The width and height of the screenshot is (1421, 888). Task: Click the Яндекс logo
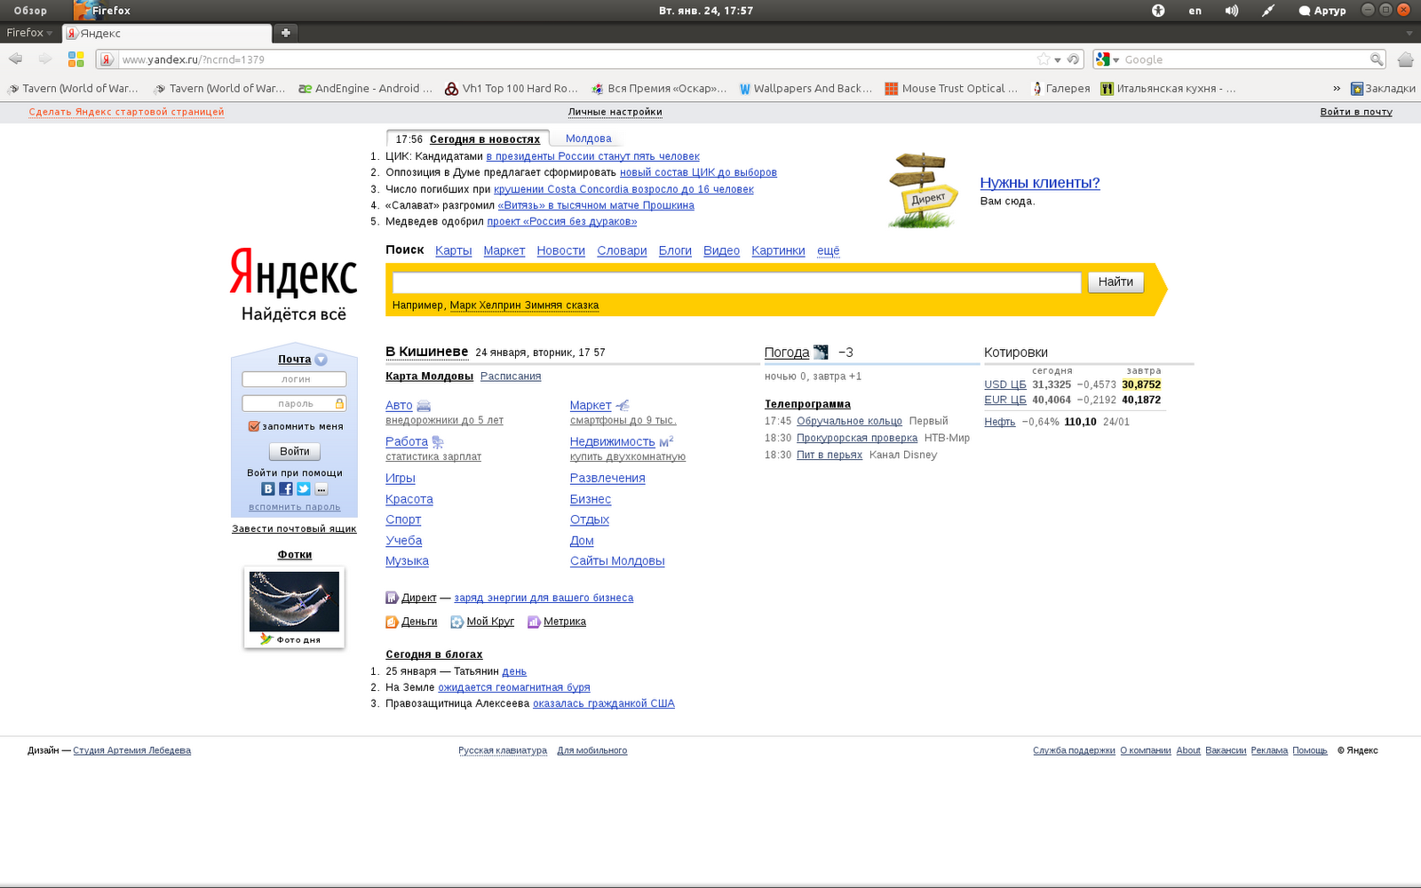tap(294, 272)
